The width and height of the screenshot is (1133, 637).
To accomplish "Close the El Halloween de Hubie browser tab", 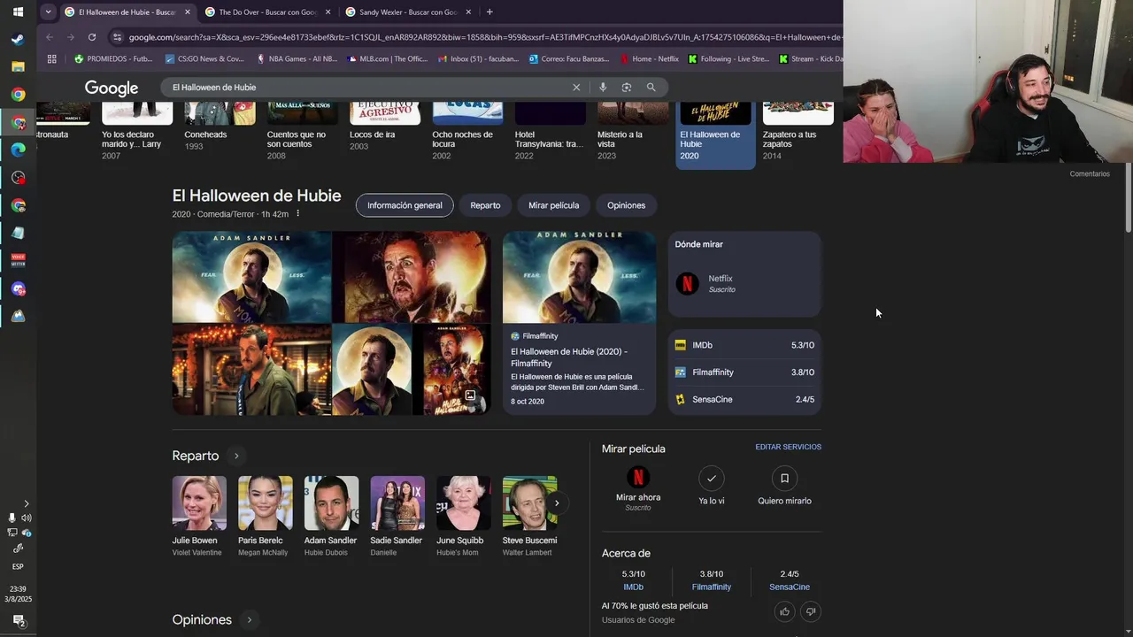I will 187,12.
